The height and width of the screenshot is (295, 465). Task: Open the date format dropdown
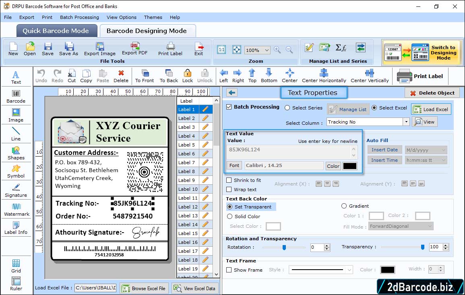coord(443,150)
